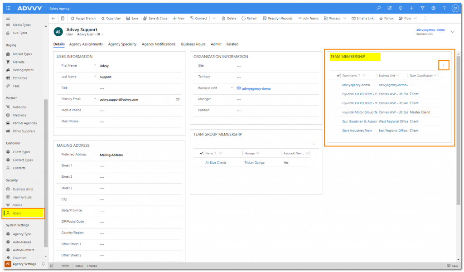Open the Business Hours tab
Screen dimensions: 464x272
click(x=193, y=44)
